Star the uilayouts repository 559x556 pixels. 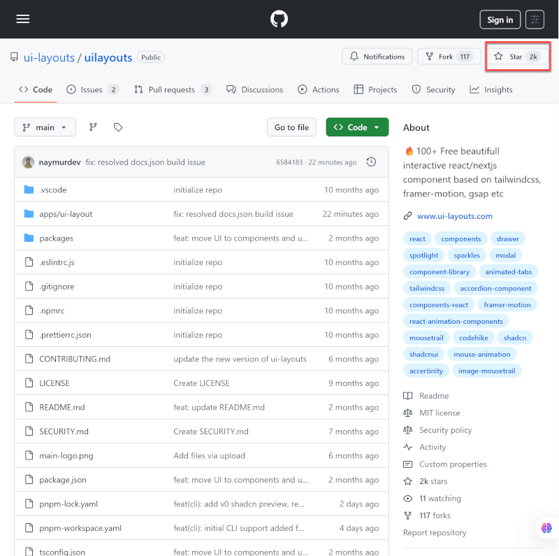[517, 57]
